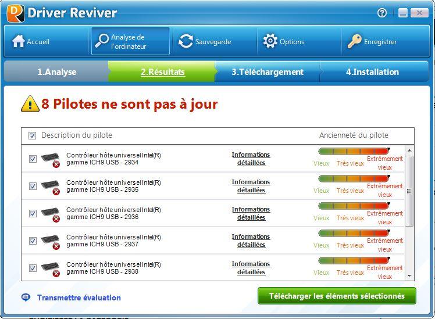Uncheck the ICH9 USB - 2934 driver checkbox
The image size is (435, 319).
pos(33,159)
